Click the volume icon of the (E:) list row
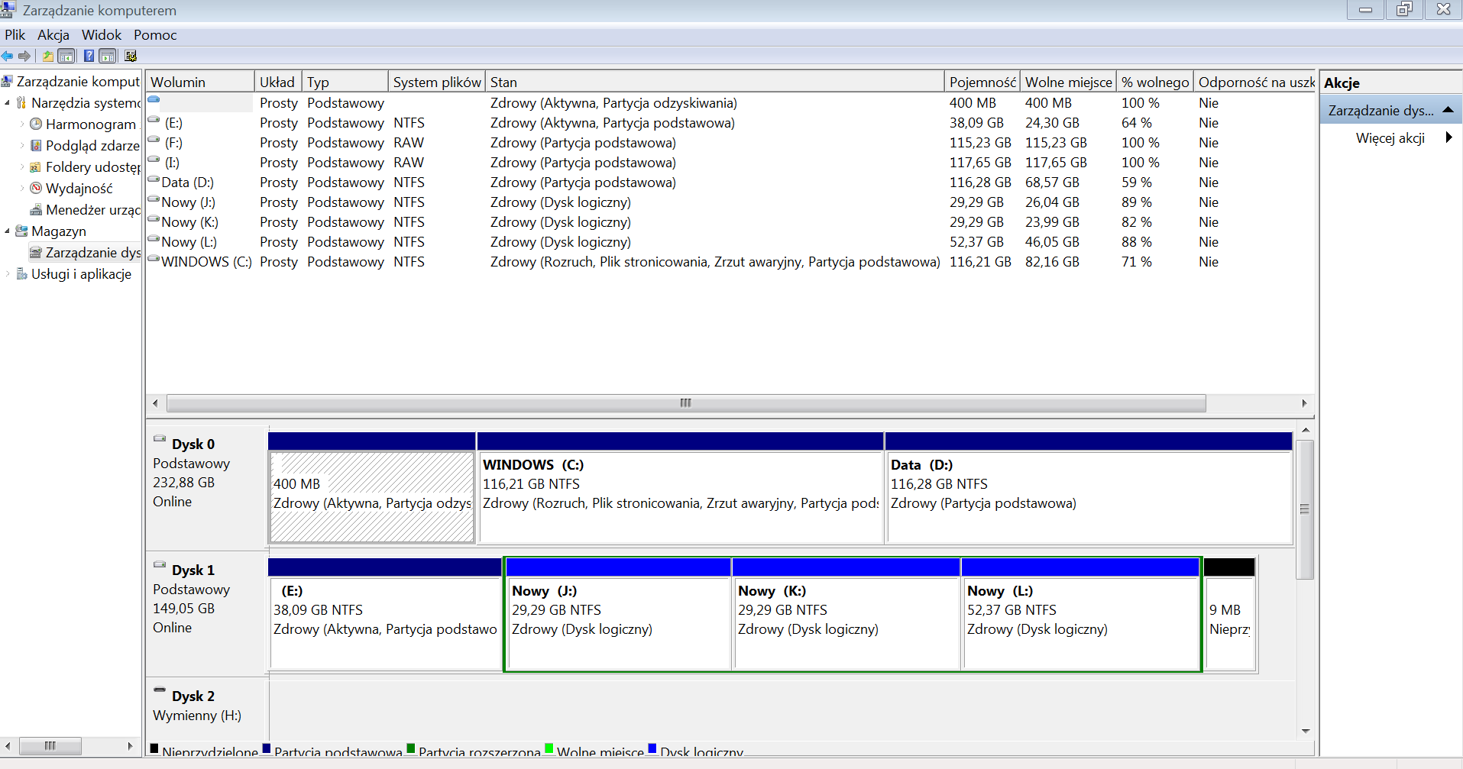1463x769 pixels. click(x=154, y=120)
